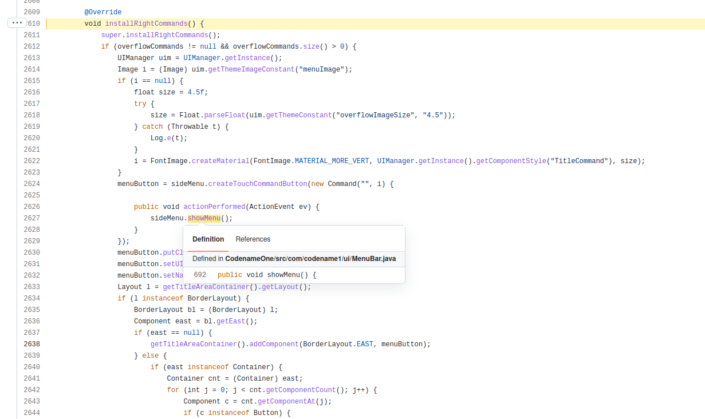This screenshot has height=419, width=705.
Task: Expand the ellipsis menu beside line 2610
Action: (x=17, y=23)
